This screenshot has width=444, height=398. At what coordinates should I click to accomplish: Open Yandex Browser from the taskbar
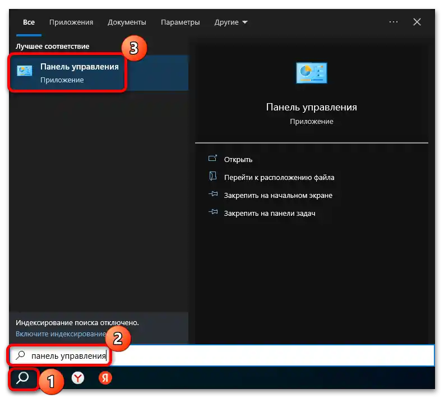point(78,378)
